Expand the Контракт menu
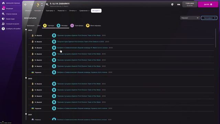Screen dimensions: 220x124 (38, 11)
